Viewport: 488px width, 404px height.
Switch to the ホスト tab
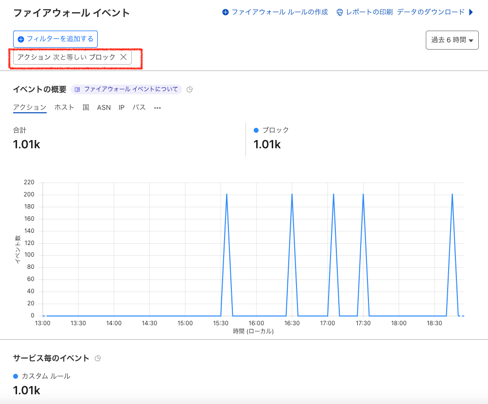(64, 107)
